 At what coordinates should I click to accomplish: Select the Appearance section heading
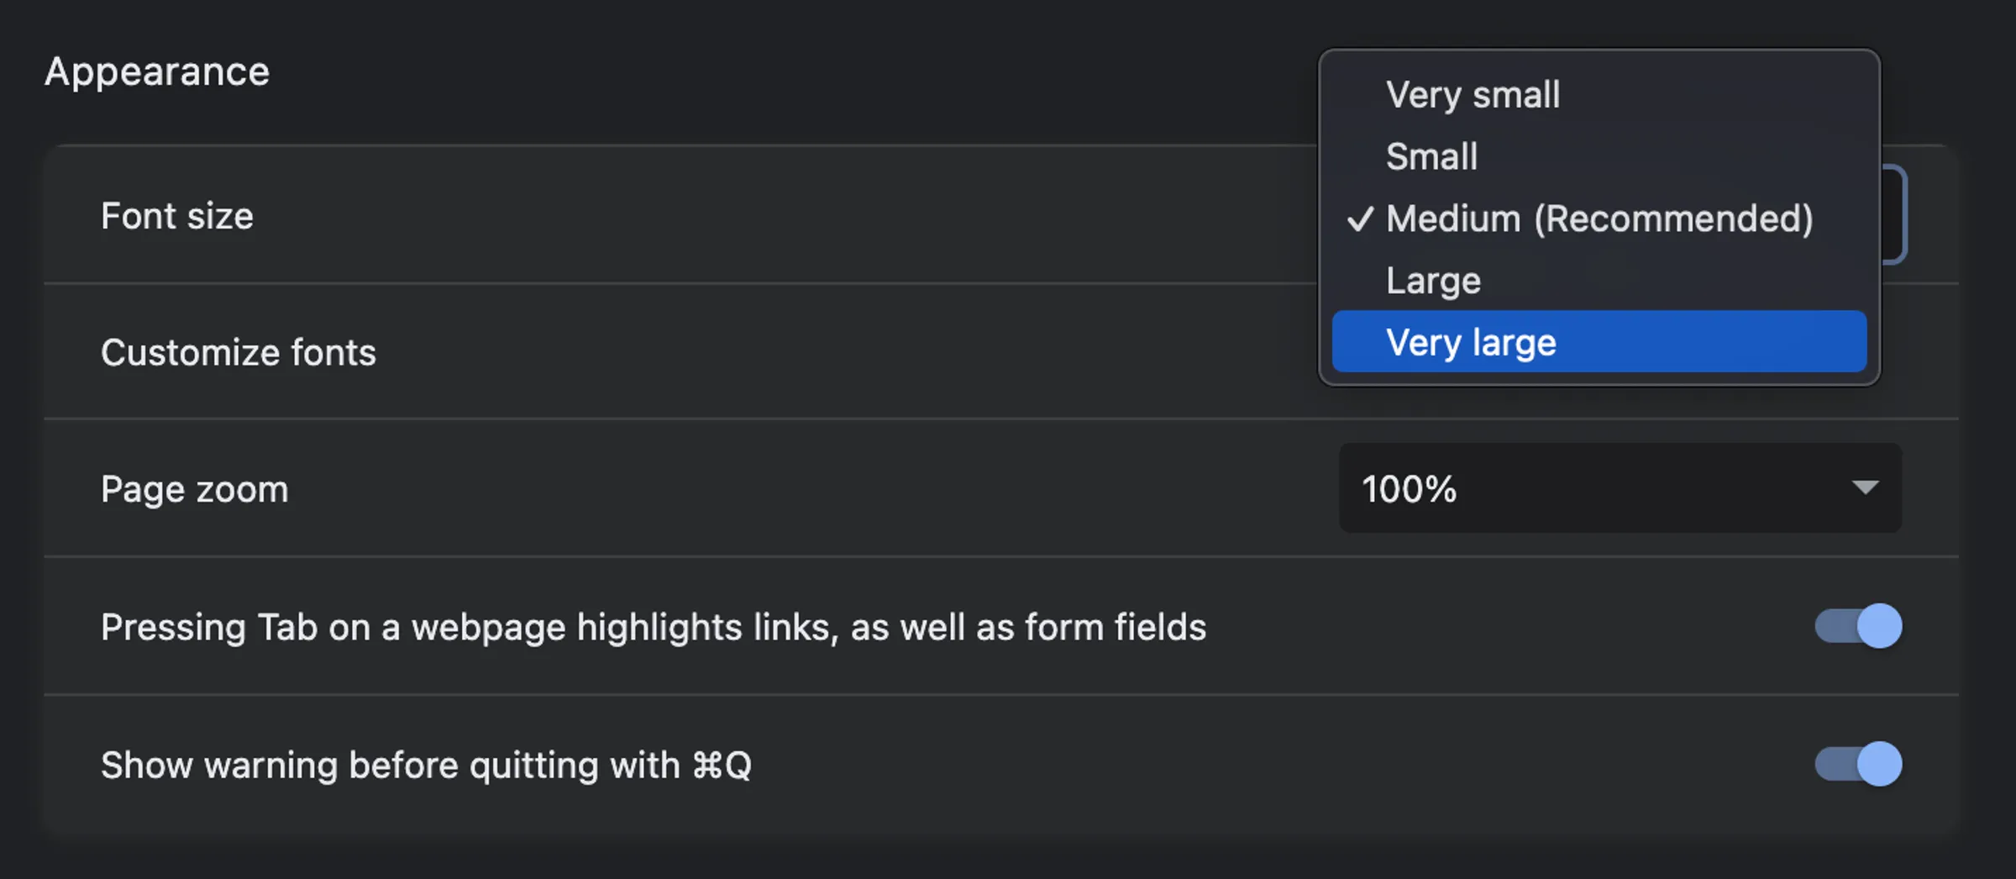pyautogui.click(x=157, y=71)
